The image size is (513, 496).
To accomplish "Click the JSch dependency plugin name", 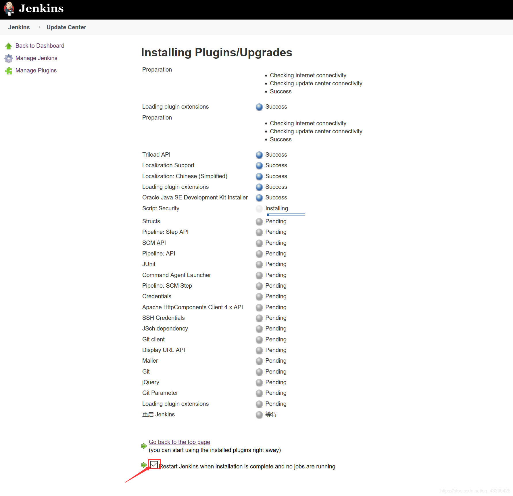I will (x=165, y=328).
